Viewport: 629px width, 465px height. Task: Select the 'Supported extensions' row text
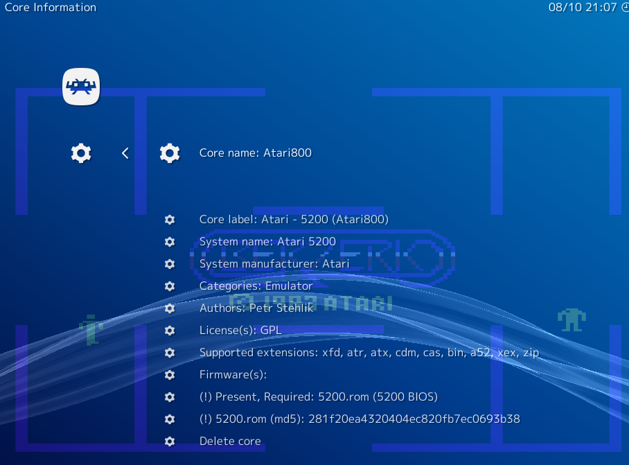[x=369, y=353]
